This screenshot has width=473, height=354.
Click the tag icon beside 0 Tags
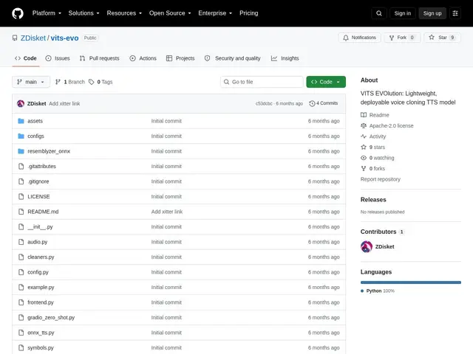[92, 82]
